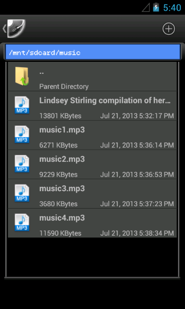Tap the battery charging status icon
The image size is (185, 309).
click(x=156, y=7)
